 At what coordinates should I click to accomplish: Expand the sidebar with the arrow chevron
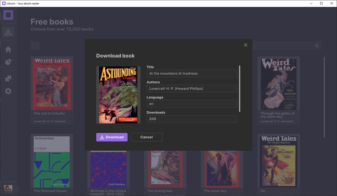pyautogui.click(x=16, y=189)
